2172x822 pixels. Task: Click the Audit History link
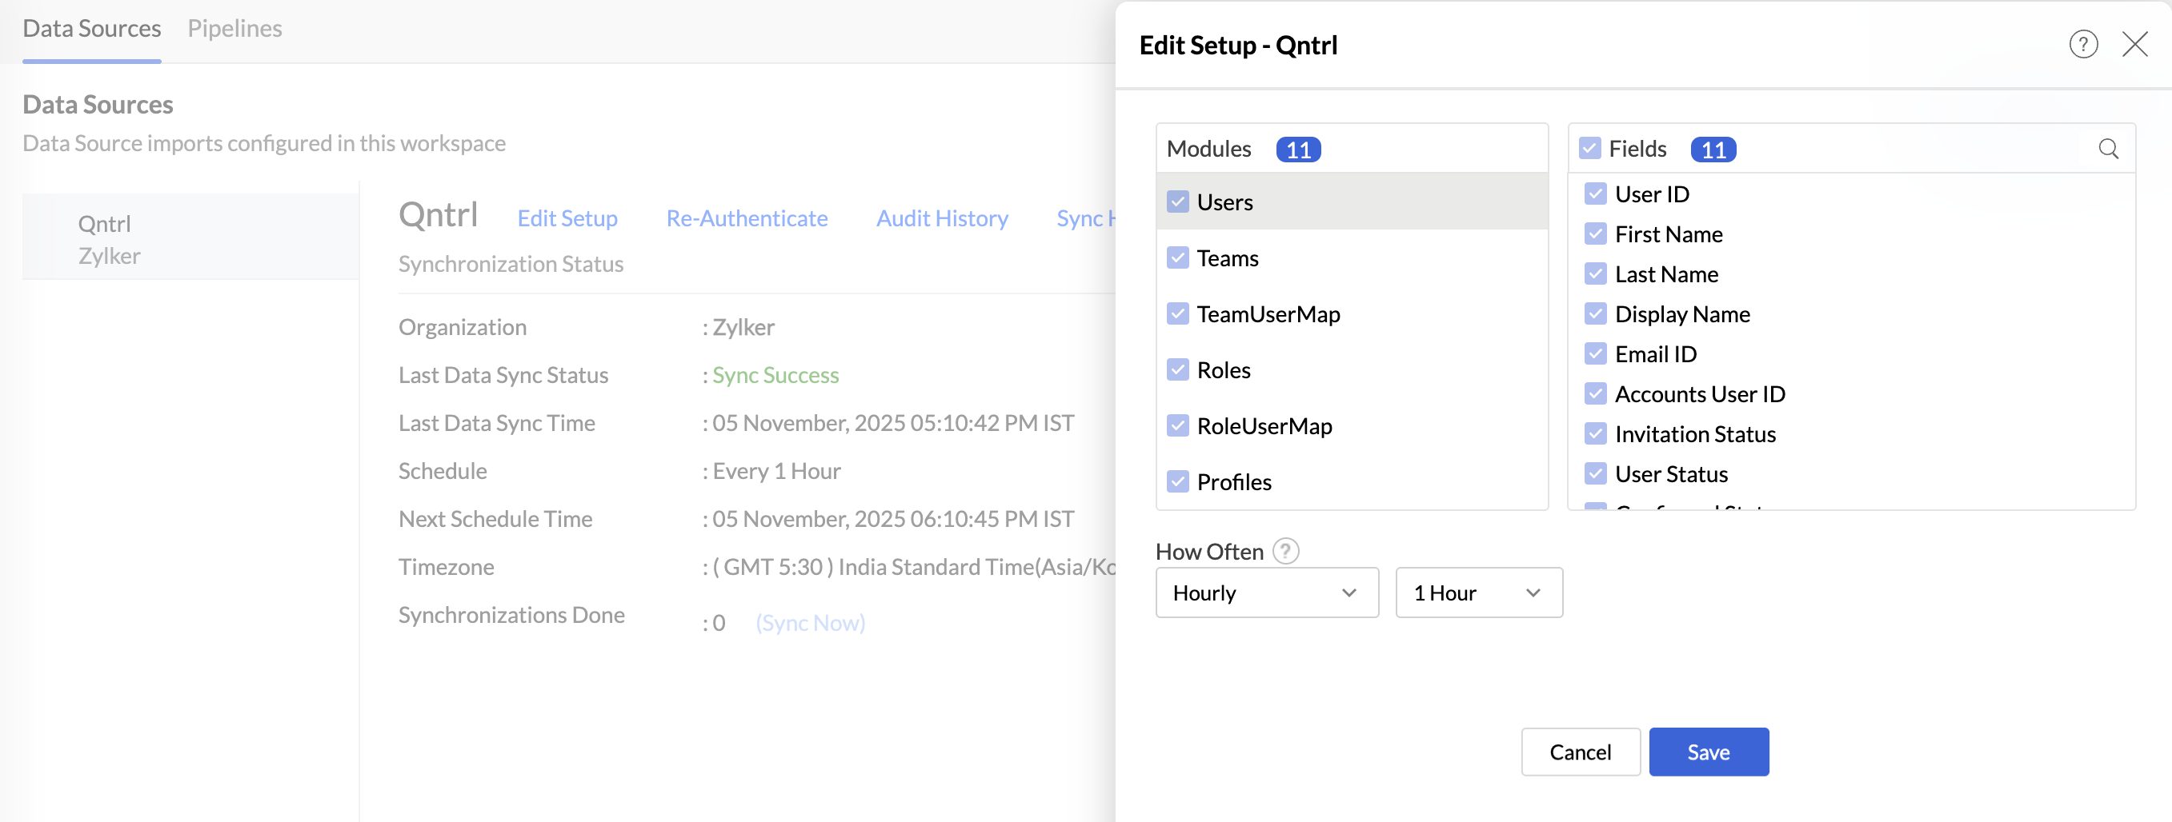[942, 218]
